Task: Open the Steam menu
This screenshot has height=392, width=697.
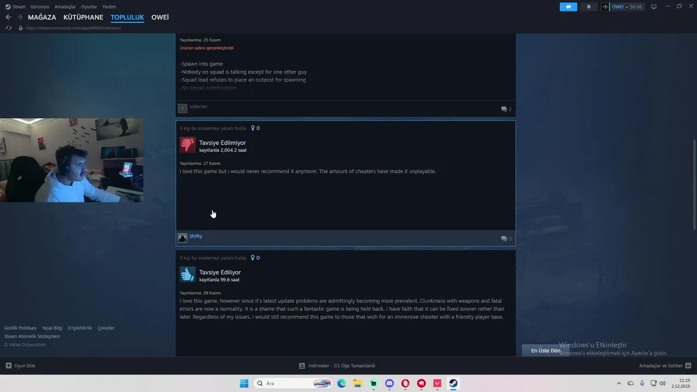Action: pos(15,7)
